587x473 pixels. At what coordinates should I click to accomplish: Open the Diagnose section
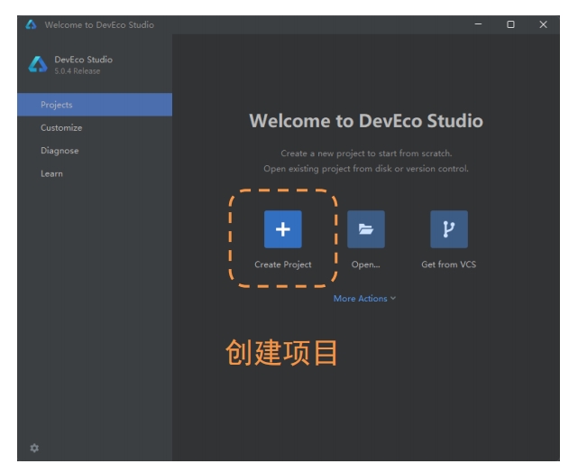click(x=60, y=151)
